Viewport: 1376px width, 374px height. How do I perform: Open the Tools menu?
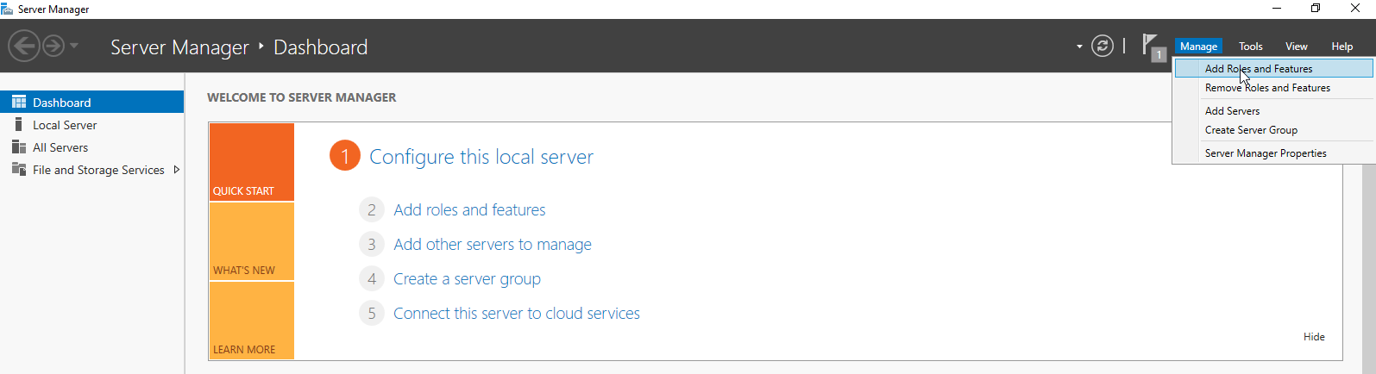(1250, 47)
